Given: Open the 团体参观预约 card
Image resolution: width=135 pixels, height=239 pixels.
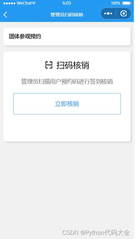Looking at the screenshot, I should pyautogui.click(x=67, y=36).
